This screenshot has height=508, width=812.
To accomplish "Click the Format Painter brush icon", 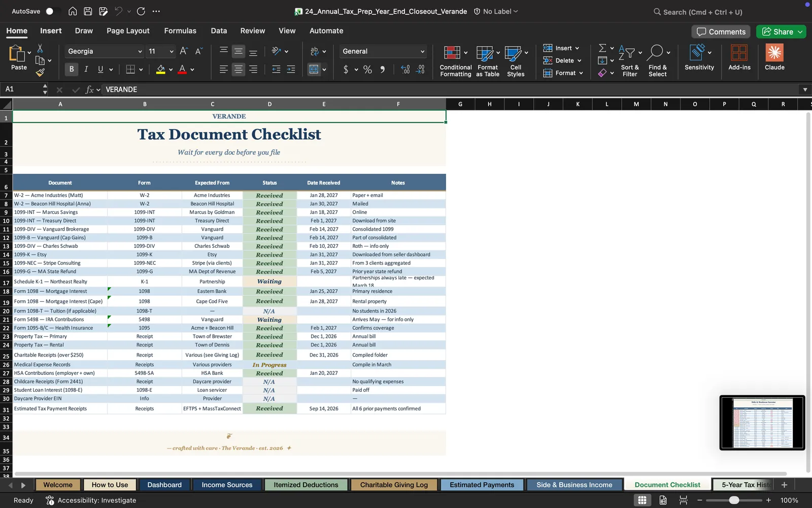I will click(x=40, y=73).
